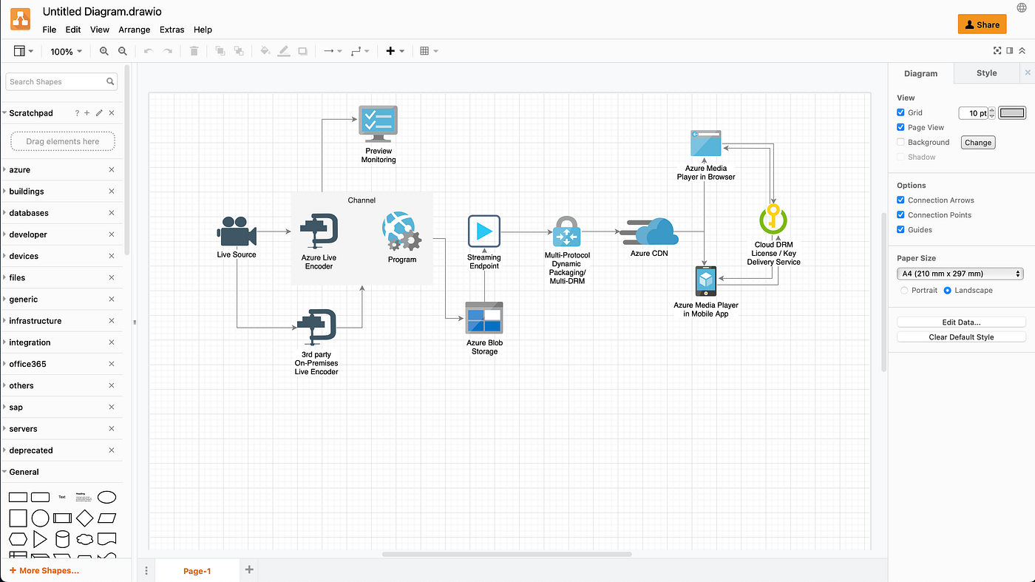Click the Edit Data... button
Viewport: 1035px width, 582px height.
click(960, 322)
